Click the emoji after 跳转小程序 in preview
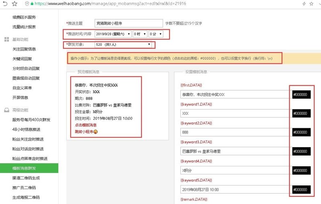Screen dimensions: 321x204 [95, 132]
